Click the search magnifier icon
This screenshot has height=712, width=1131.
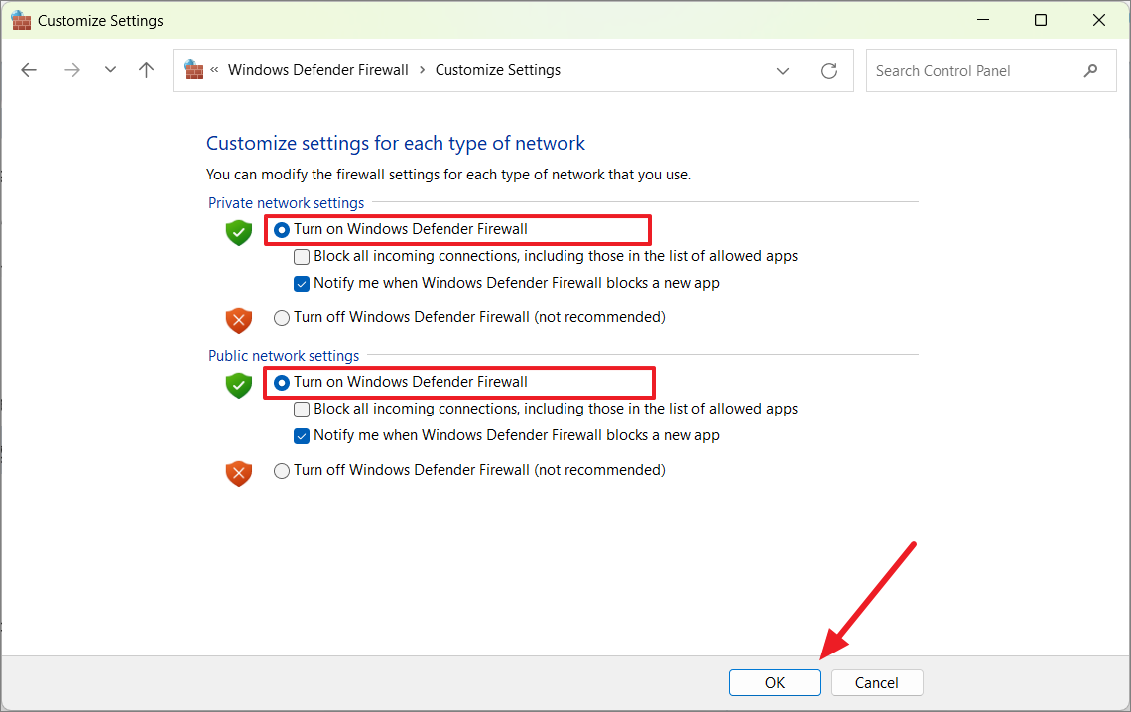1091,70
